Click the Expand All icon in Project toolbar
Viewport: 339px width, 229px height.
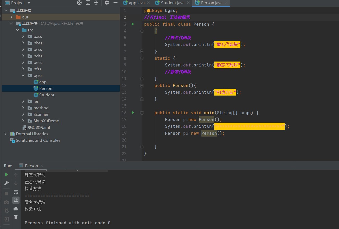[88, 3]
